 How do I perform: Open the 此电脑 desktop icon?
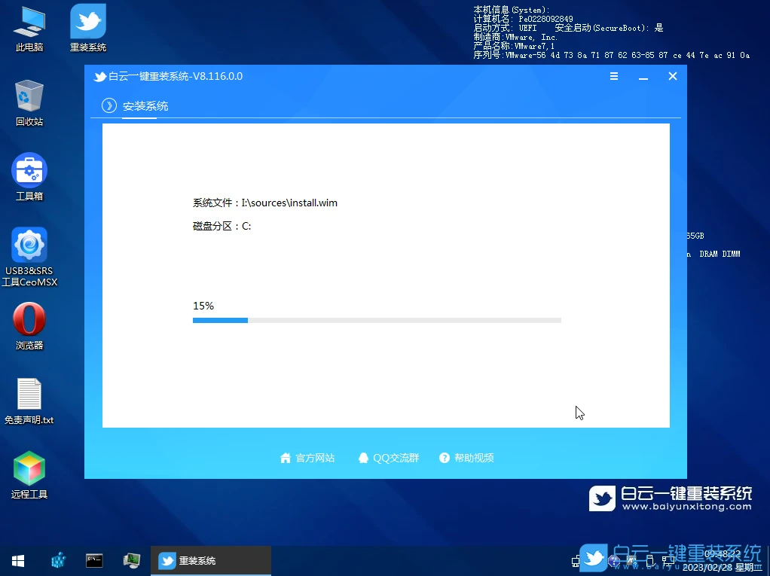[29, 29]
